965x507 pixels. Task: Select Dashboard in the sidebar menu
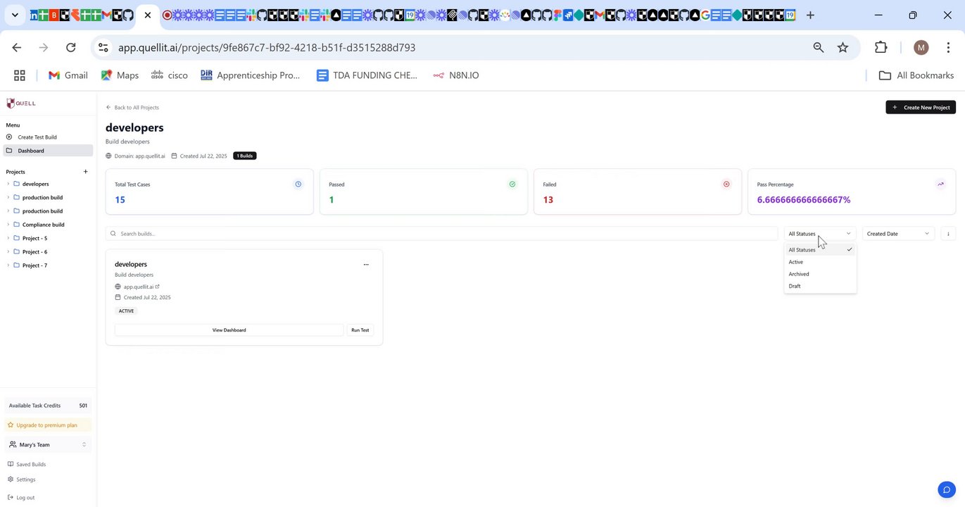point(48,151)
